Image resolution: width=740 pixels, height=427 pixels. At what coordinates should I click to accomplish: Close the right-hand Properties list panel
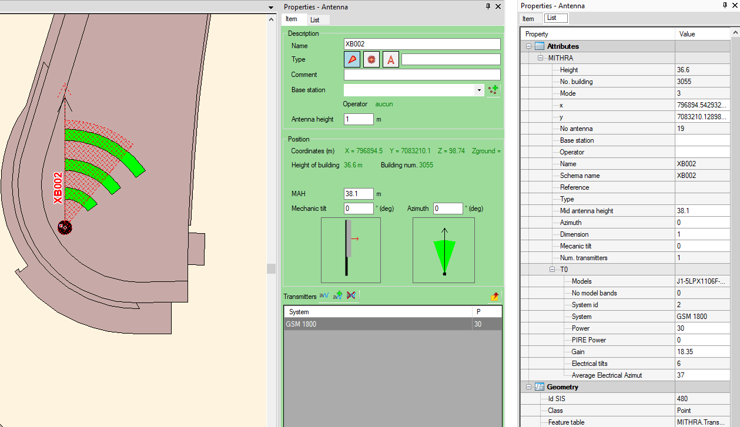pyautogui.click(x=735, y=5)
